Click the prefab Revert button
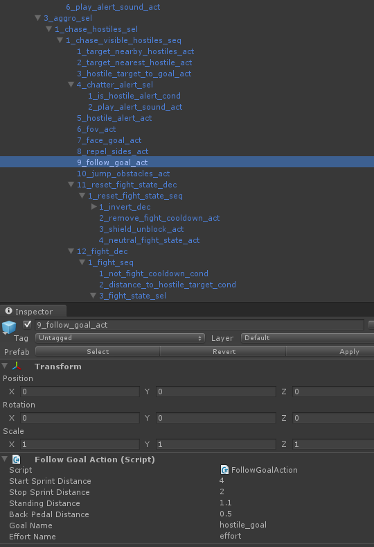This screenshot has width=374, height=547. 223,352
